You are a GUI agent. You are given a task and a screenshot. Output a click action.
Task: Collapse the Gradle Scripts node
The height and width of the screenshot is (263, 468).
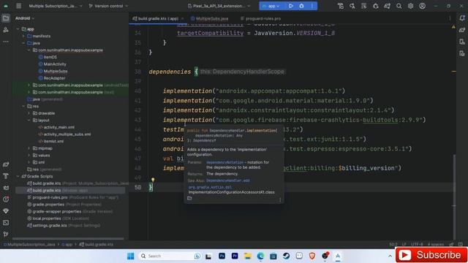[x=18, y=176]
